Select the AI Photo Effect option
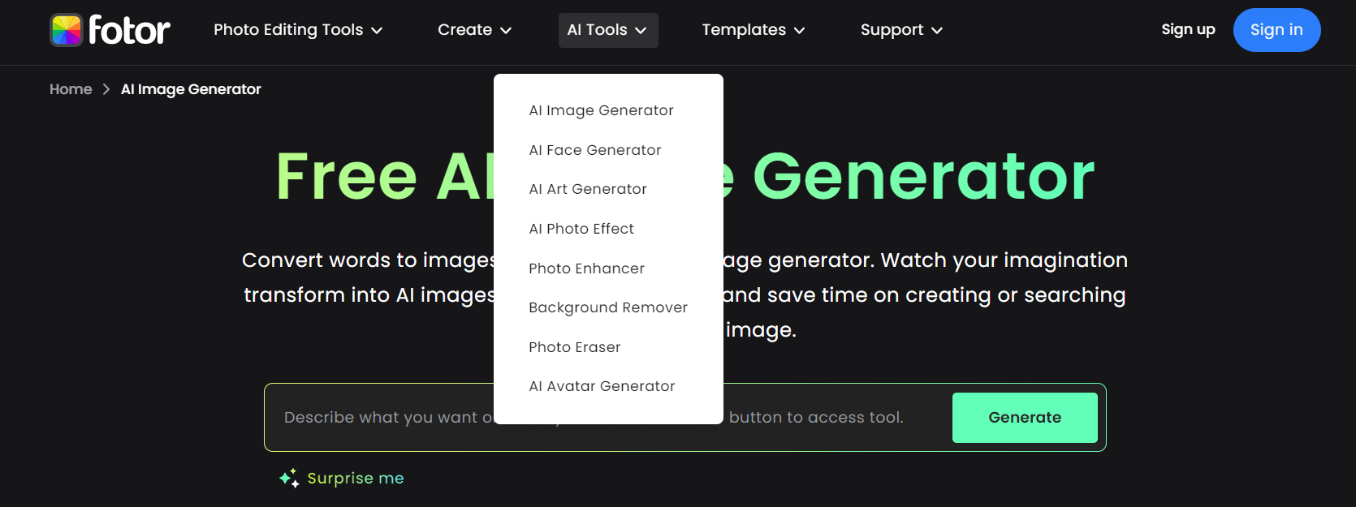This screenshot has width=1356, height=507. click(x=581, y=229)
